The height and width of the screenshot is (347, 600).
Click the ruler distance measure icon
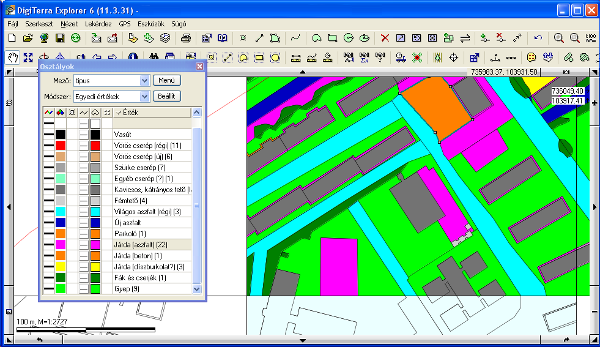click(x=295, y=58)
